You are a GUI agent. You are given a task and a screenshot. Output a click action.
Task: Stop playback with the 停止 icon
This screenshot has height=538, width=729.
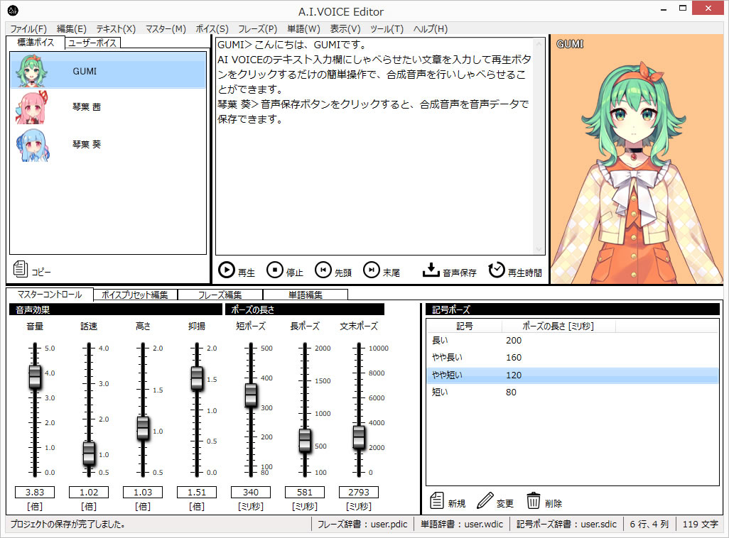coord(275,270)
